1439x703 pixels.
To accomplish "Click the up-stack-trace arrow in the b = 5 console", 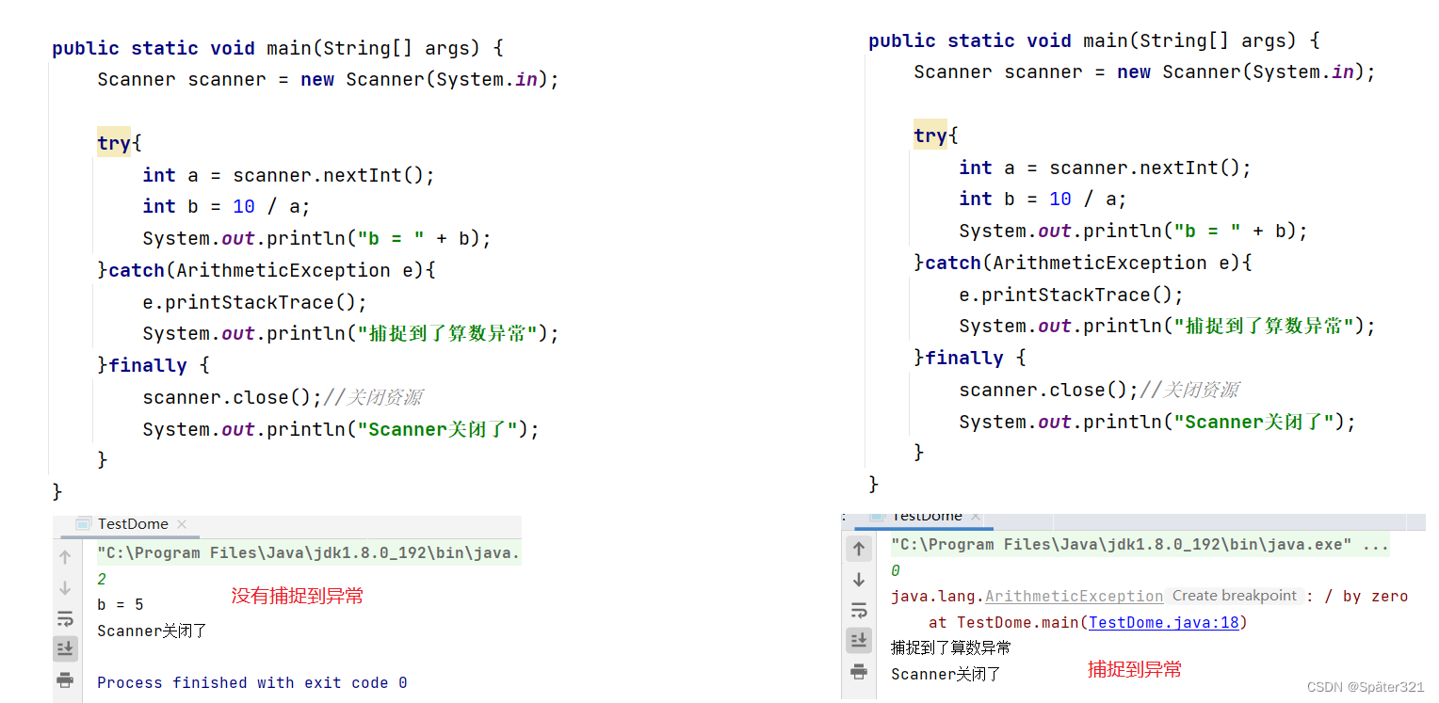I will [65, 557].
